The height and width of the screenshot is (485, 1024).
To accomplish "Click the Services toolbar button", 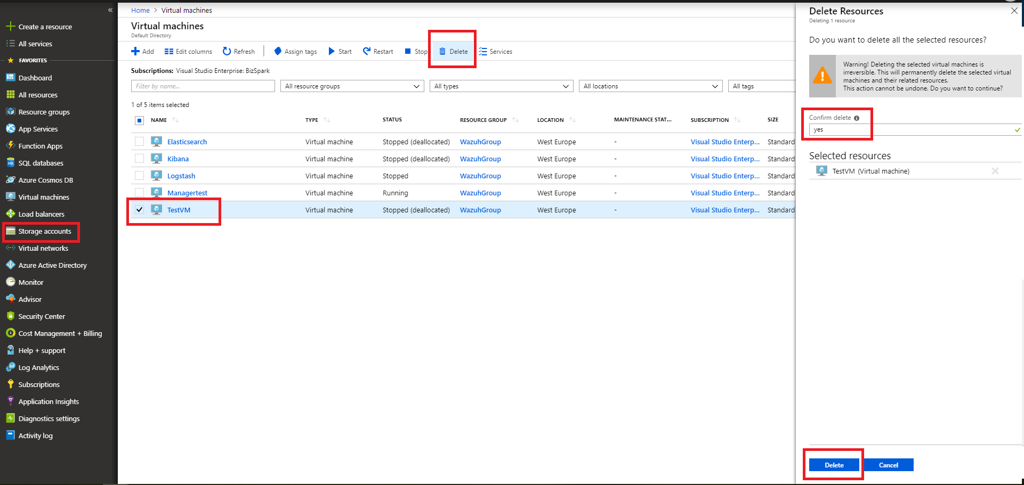I will point(495,52).
